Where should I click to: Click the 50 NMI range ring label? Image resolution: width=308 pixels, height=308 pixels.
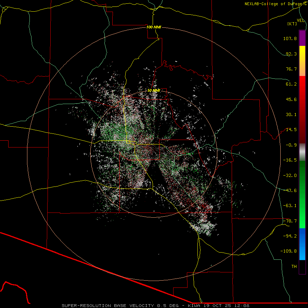click(x=154, y=91)
